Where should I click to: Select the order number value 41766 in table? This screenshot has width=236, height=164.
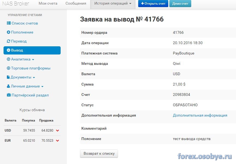pyautogui.click(x=178, y=33)
